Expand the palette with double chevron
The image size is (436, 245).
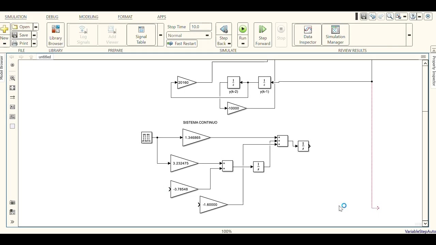pyautogui.click(x=13, y=222)
